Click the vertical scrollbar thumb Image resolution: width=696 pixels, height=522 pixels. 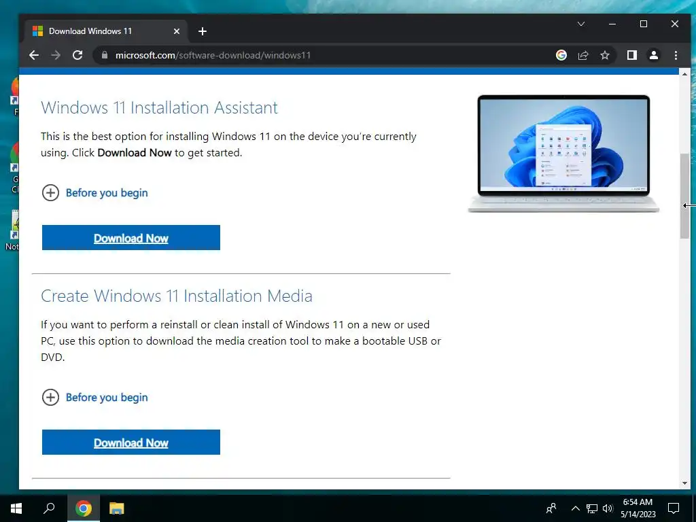[x=684, y=196]
